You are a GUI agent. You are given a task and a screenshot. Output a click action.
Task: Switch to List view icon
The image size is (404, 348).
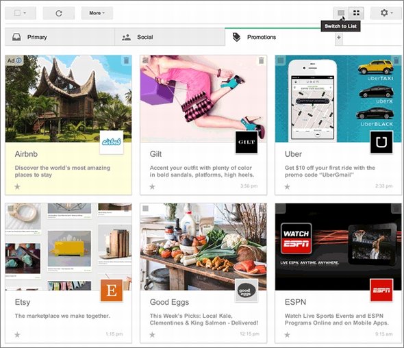(x=340, y=13)
